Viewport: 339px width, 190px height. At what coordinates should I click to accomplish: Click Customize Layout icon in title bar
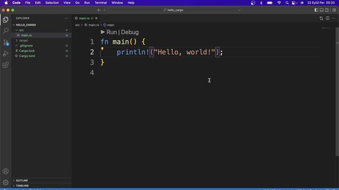(334, 10)
